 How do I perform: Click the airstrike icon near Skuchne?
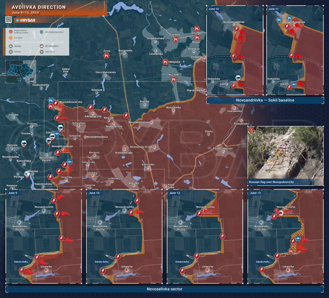28,172
